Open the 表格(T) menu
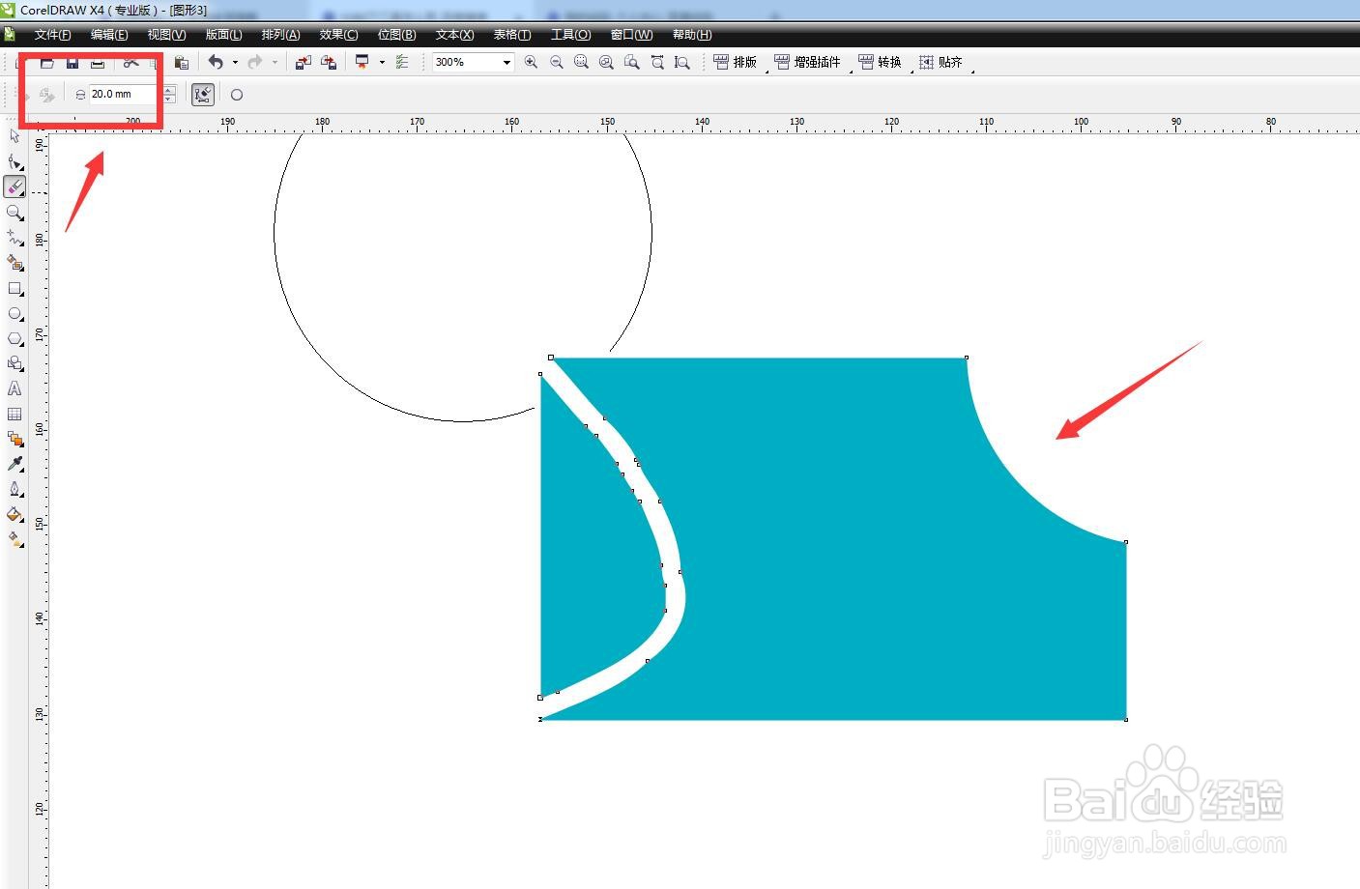1360x889 pixels. pos(512,35)
